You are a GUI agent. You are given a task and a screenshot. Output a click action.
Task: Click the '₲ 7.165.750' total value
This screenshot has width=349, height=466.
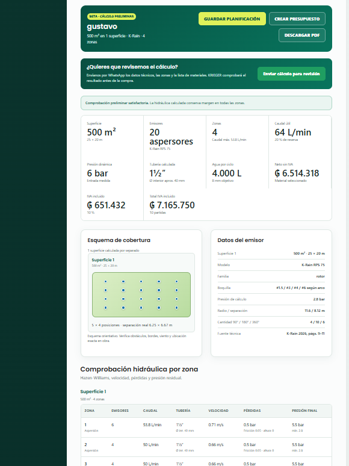coord(172,205)
